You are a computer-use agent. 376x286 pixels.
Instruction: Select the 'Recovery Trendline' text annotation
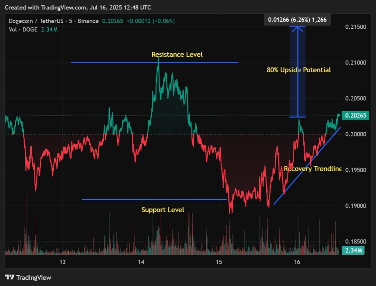pyautogui.click(x=312, y=169)
